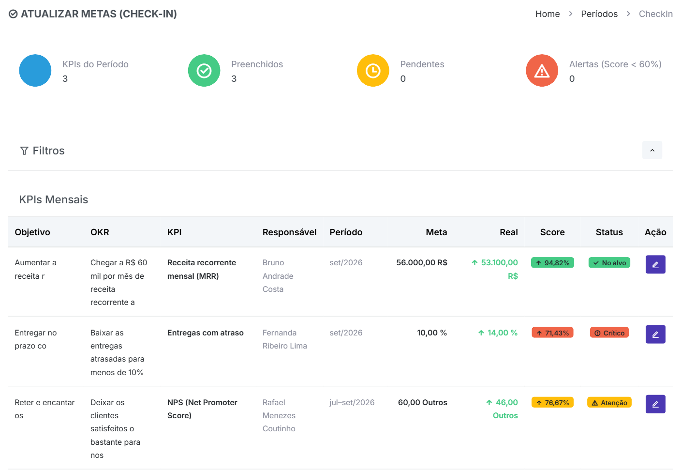This screenshot has height=470, width=681.
Task: Select the Receita recorrente mensal (MRR) KPI name
Action: [x=202, y=269]
